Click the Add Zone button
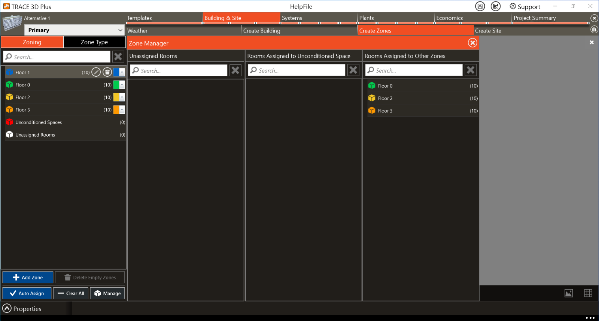This screenshot has width=599, height=321. pos(28,278)
